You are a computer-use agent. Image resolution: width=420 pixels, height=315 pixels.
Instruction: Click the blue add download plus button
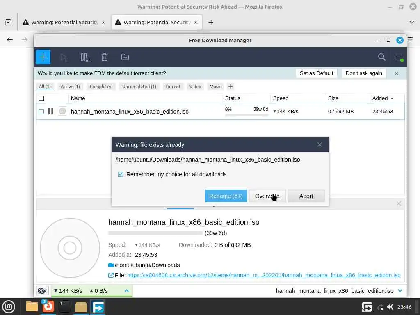coord(43,57)
